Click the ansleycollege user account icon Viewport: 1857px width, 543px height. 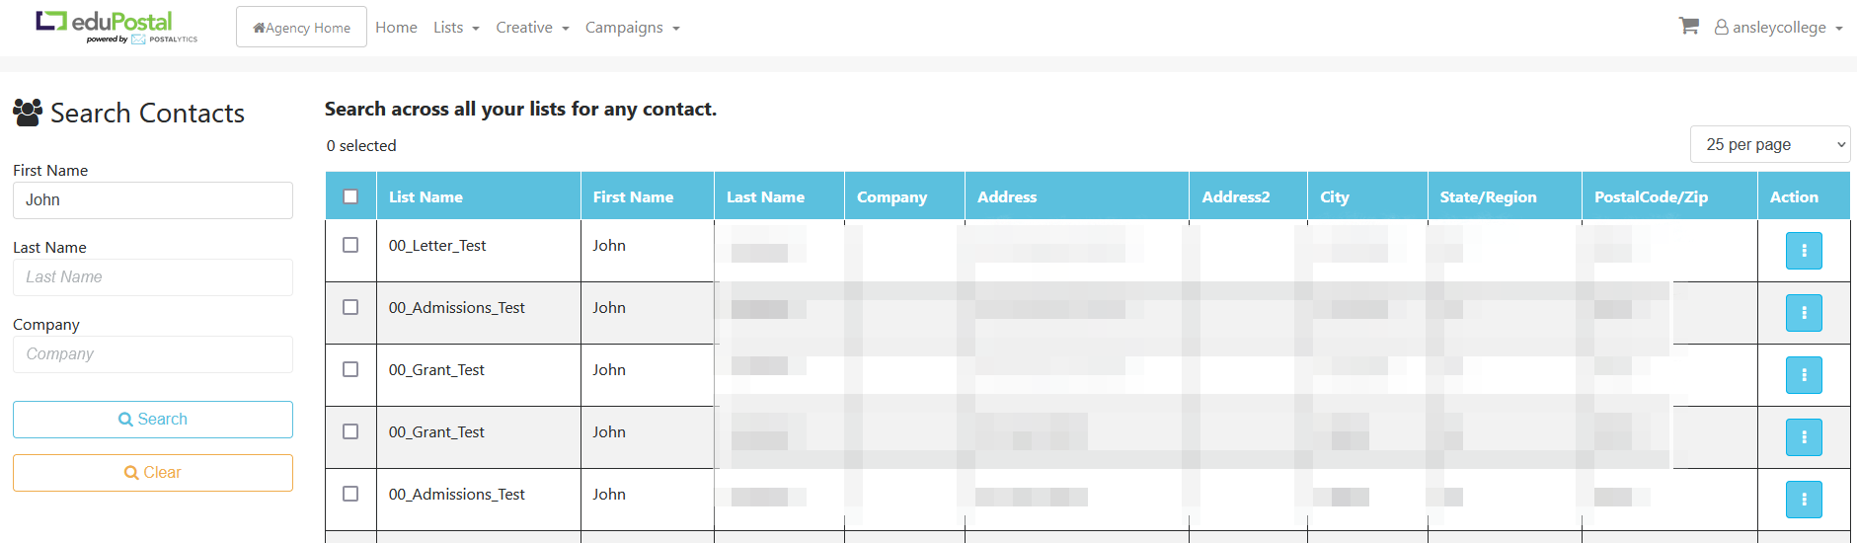point(1721,28)
